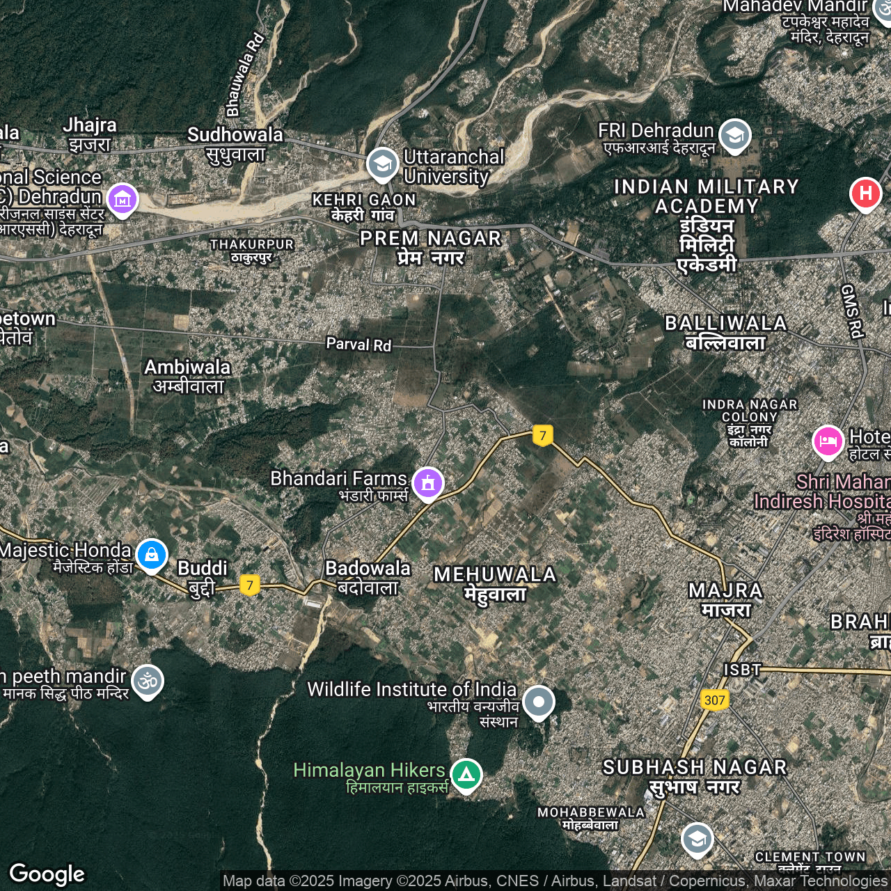Select the Om temple marker icon
Image resolution: width=891 pixels, height=891 pixels.
(148, 681)
